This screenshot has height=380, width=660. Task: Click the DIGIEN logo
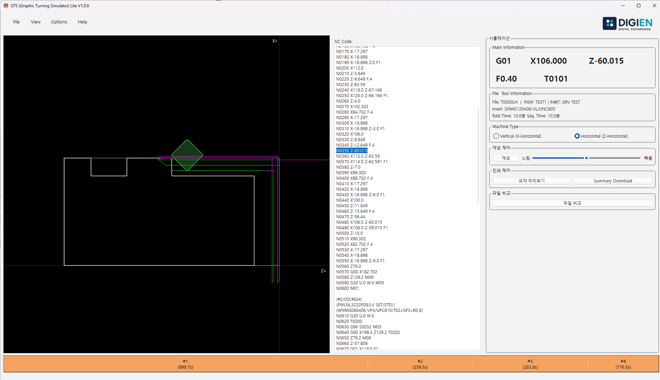(x=627, y=23)
